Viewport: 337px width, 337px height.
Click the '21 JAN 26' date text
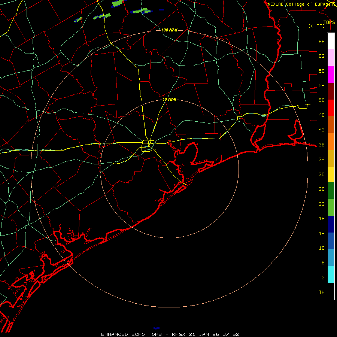click(x=204, y=334)
